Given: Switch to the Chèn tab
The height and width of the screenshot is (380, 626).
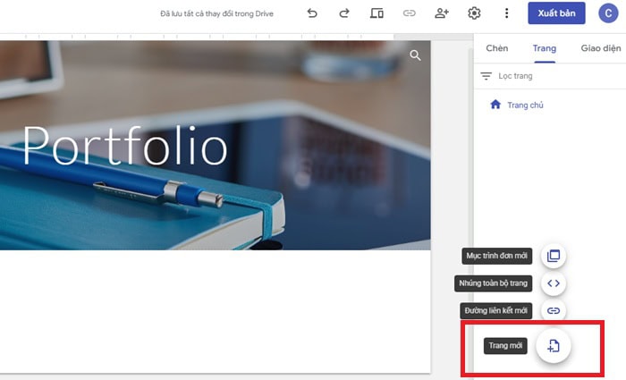Looking at the screenshot, I should coord(496,48).
